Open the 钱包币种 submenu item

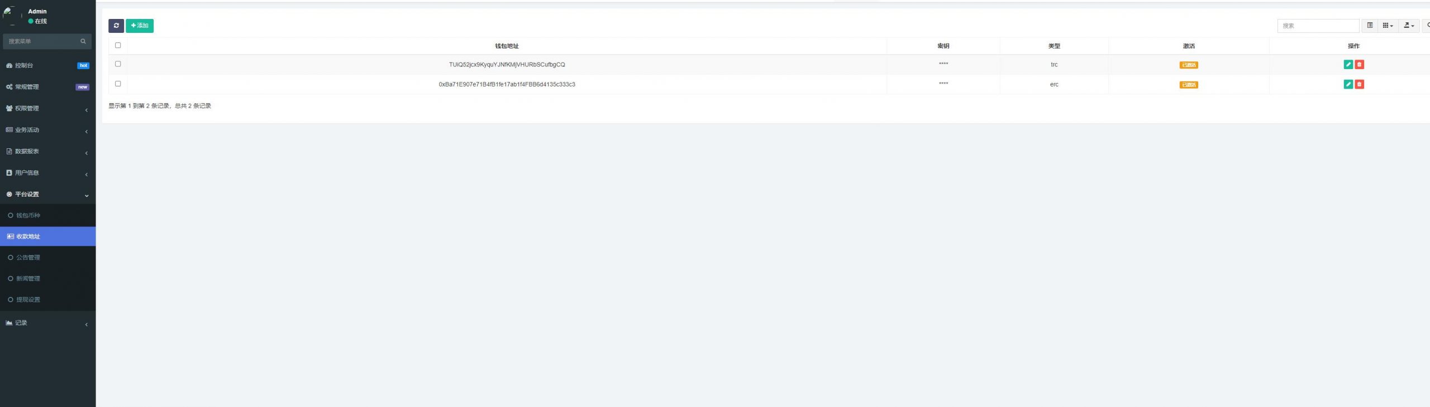point(28,215)
